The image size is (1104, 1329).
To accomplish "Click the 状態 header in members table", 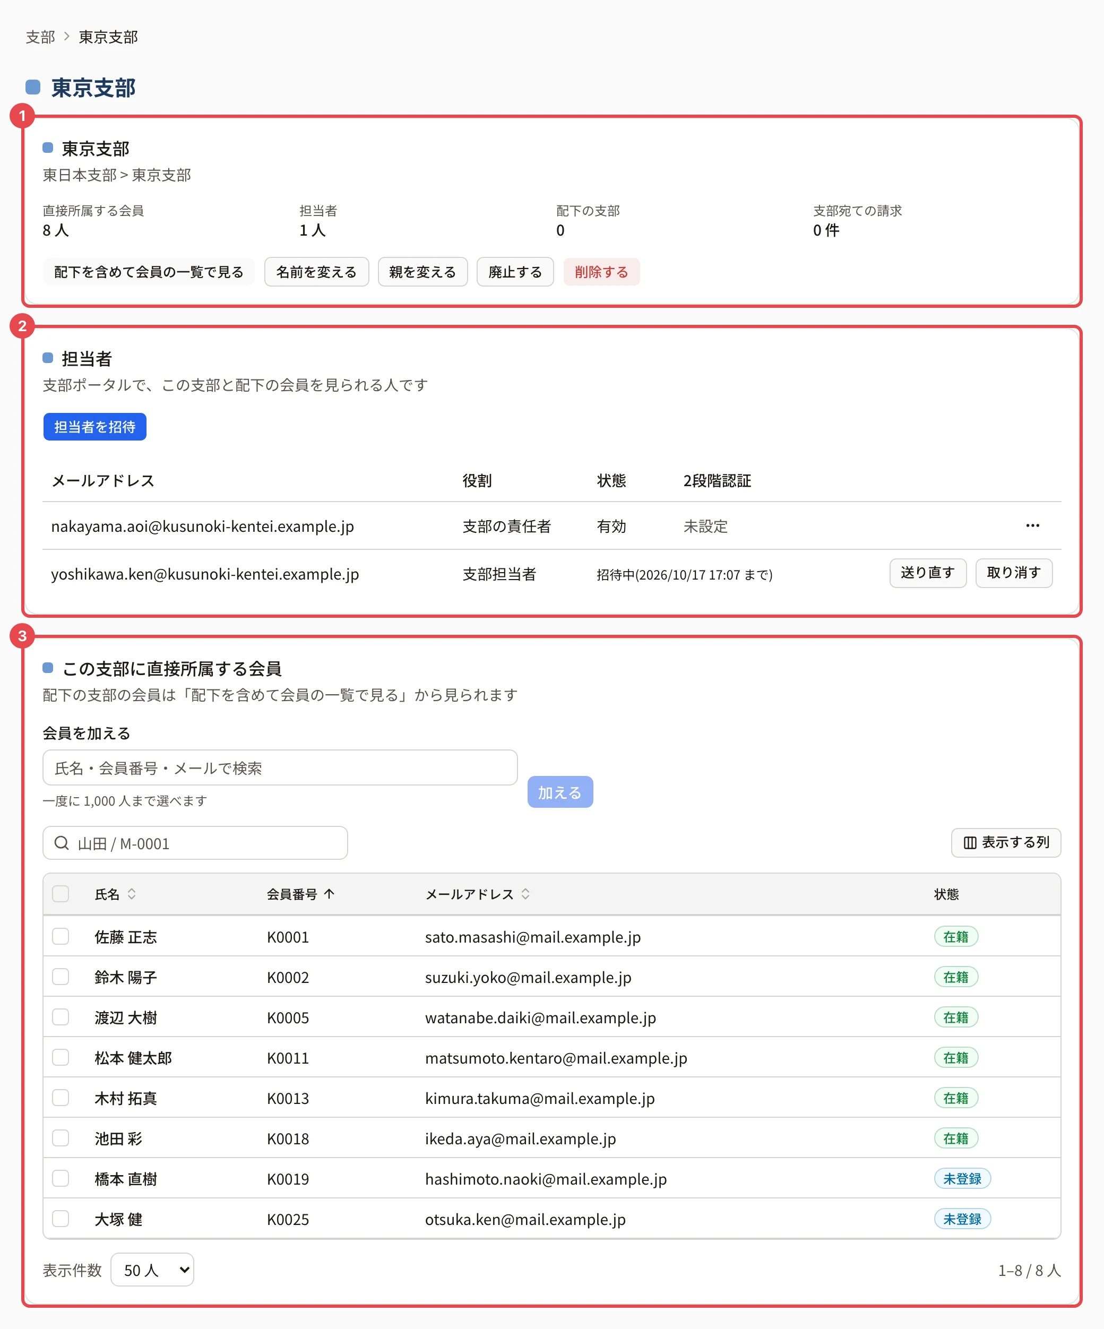I will [x=946, y=894].
